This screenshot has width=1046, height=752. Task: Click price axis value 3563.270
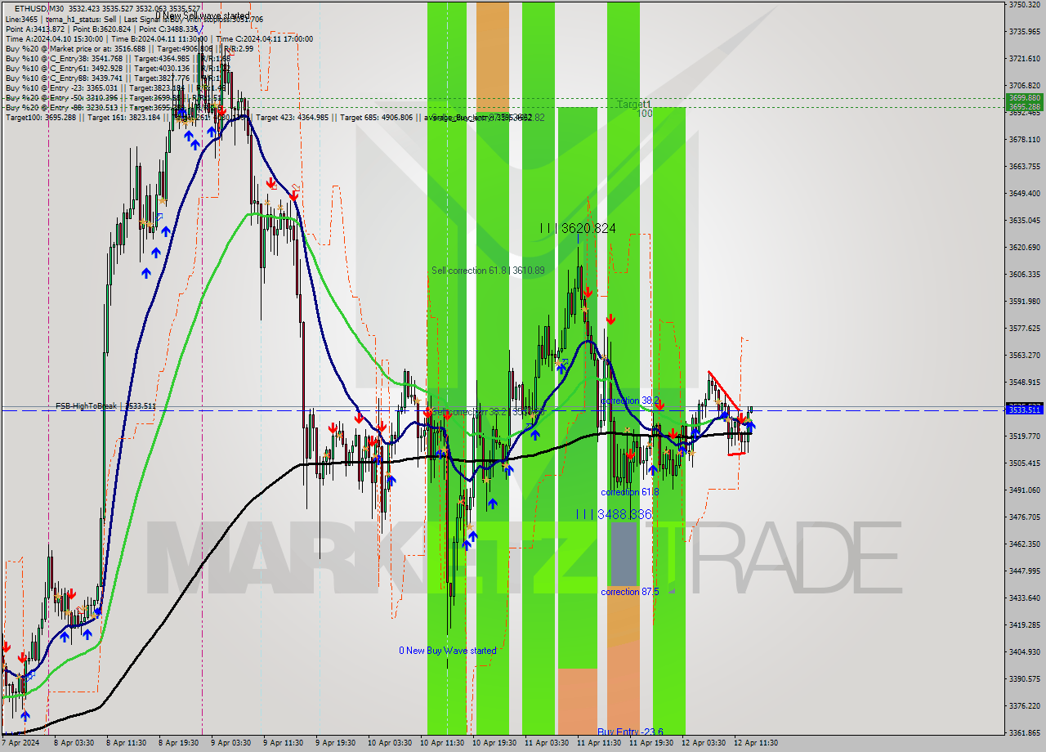(1024, 356)
